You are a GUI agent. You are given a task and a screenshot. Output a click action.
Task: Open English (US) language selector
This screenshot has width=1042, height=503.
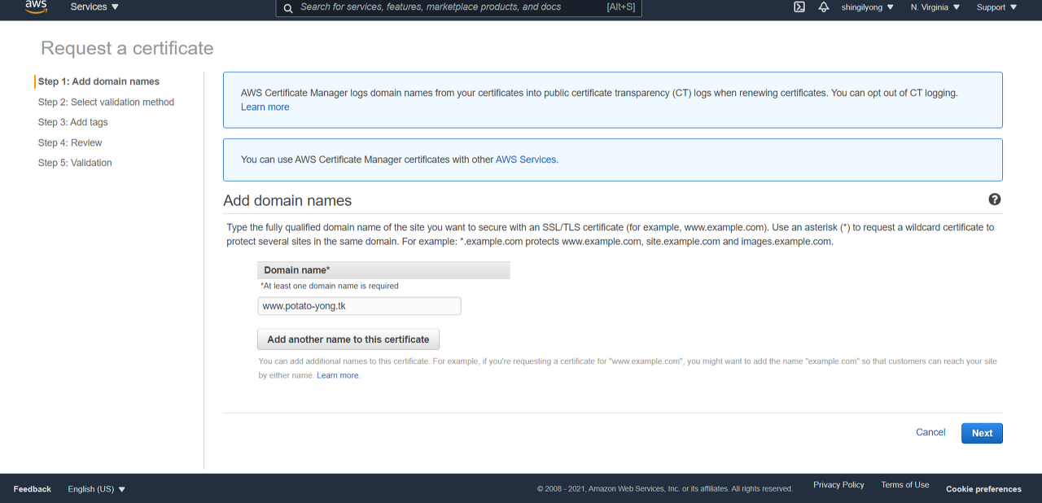click(97, 489)
